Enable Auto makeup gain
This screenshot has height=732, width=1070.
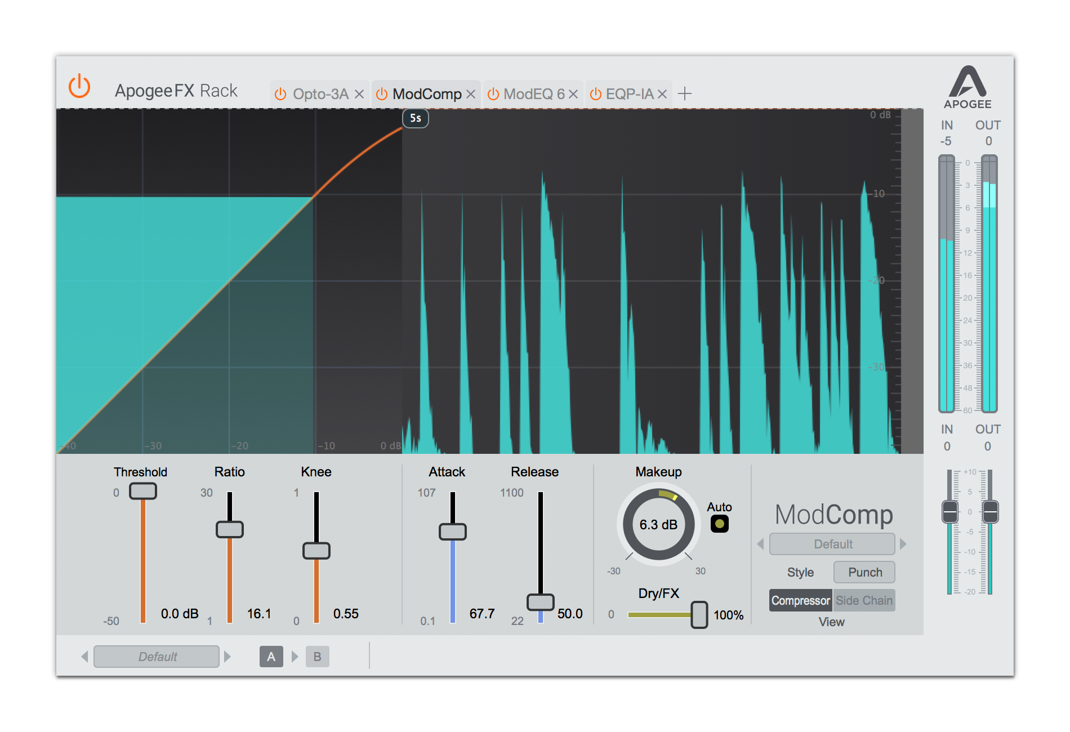click(x=720, y=523)
